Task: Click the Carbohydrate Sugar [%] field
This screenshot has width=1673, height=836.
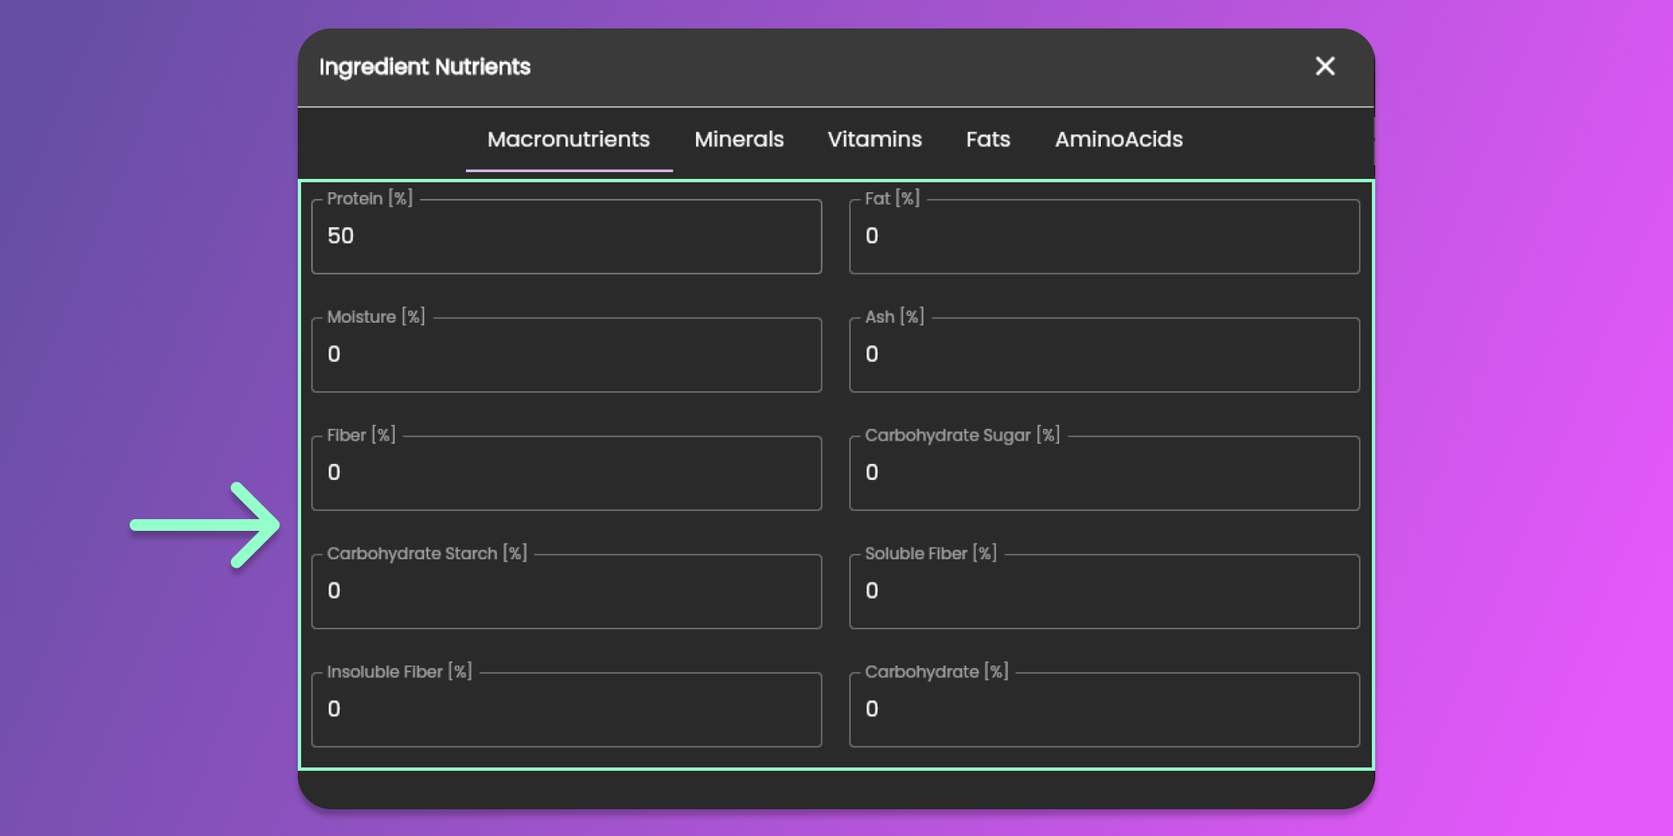Action: [1104, 473]
